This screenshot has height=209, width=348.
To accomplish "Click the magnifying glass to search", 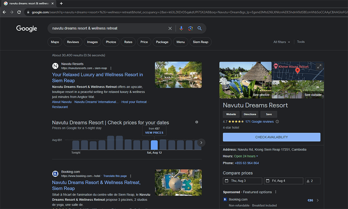I will (199, 28).
